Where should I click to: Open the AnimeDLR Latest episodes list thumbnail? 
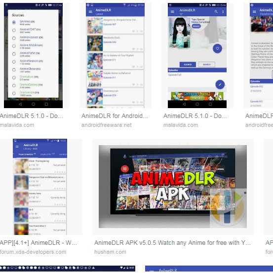(115, 55)
